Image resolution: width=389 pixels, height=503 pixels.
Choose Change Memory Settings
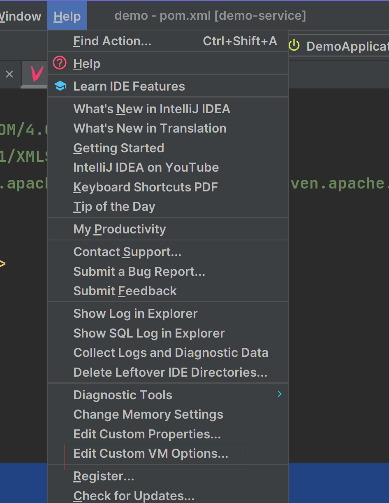148,415
